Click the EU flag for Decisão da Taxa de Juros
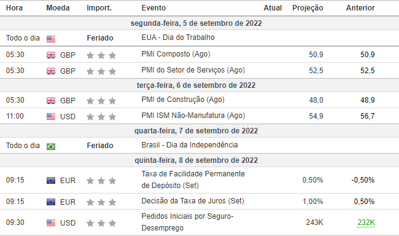Screen dimensions: 399x236 (x=51, y=202)
